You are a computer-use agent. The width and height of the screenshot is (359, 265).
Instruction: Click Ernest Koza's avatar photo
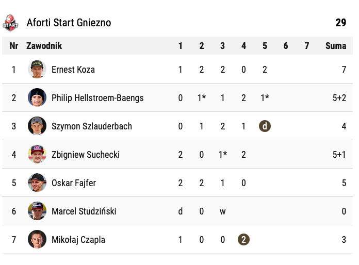point(37,70)
